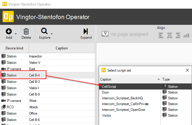192x125 pixels.
Task: Select the Visitor script set
Action: pos(107,115)
